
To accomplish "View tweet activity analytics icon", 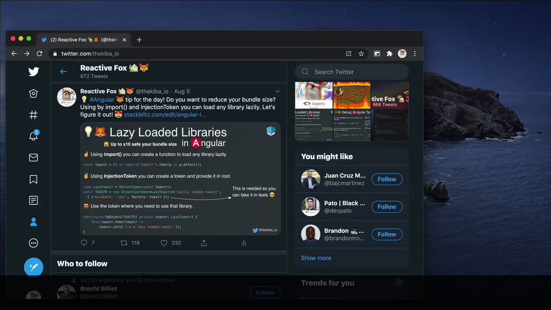I will pyautogui.click(x=244, y=243).
